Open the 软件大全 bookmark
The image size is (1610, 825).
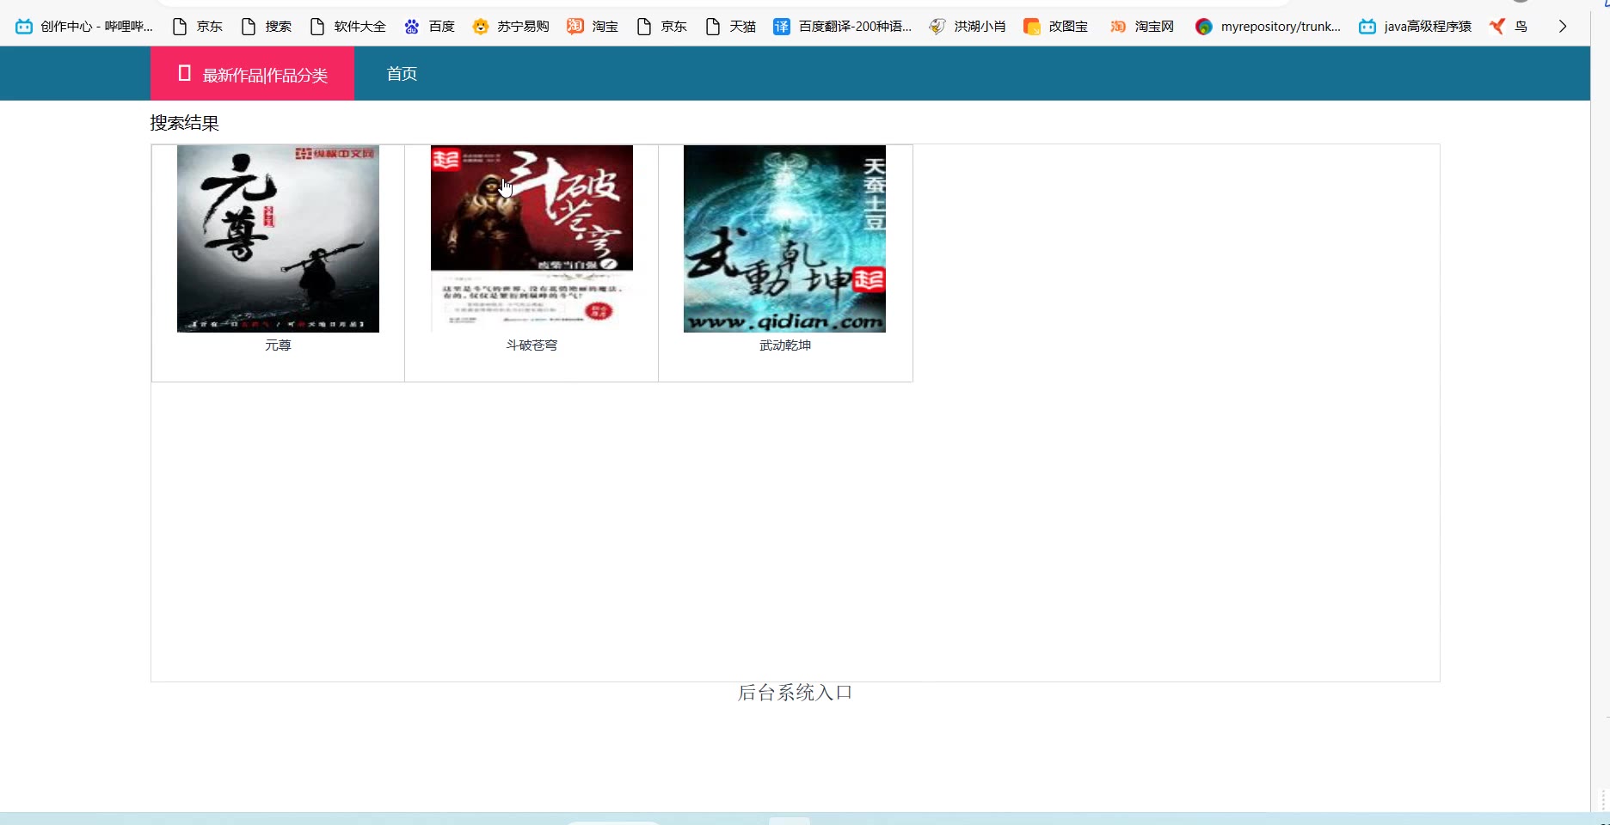[348, 27]
